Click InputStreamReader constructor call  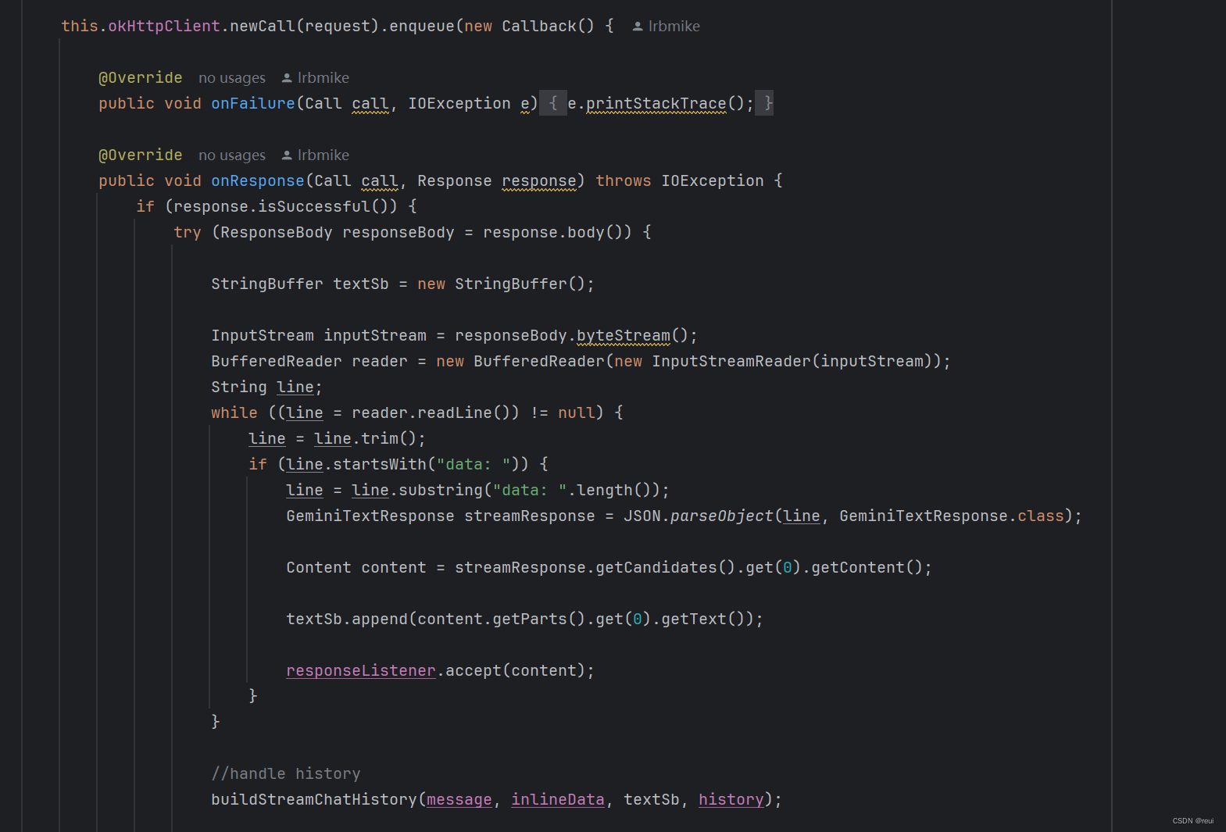pyautogui.click(x=731, y=362)
